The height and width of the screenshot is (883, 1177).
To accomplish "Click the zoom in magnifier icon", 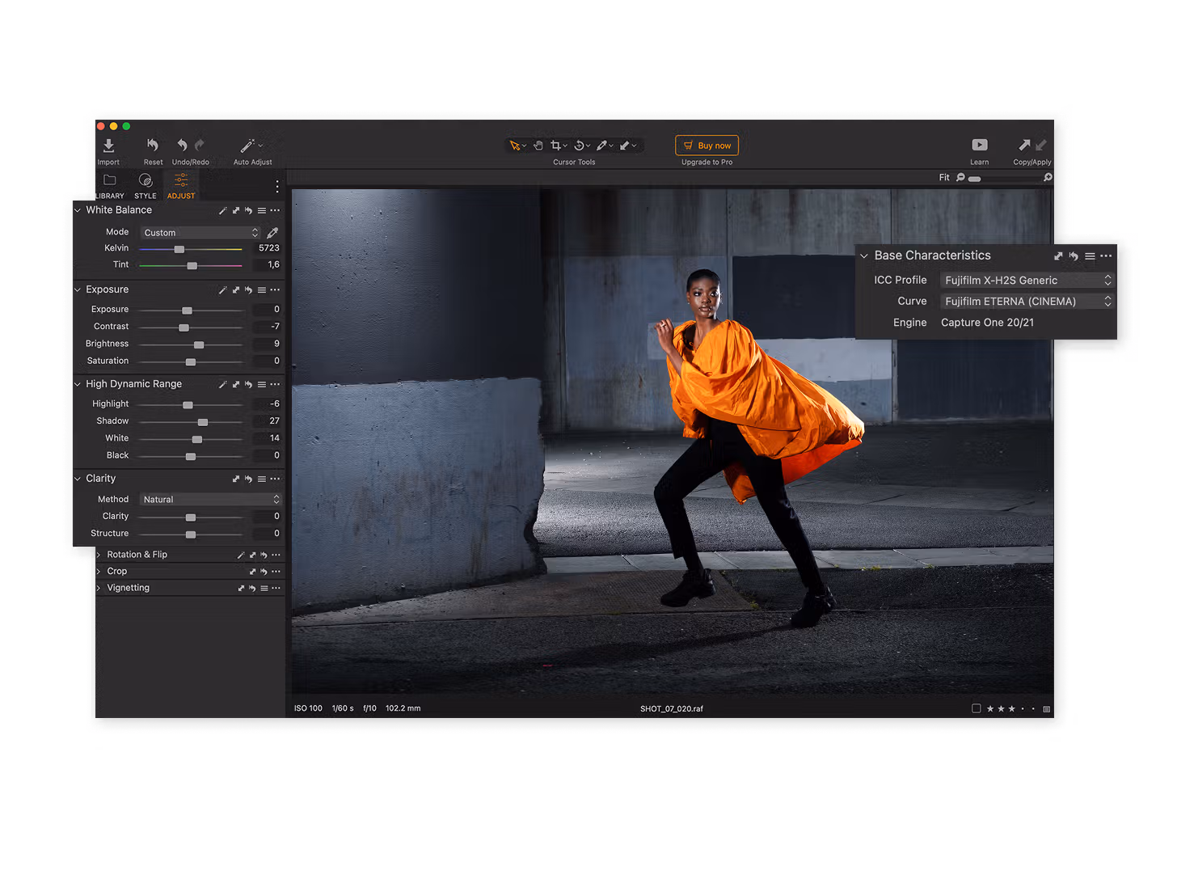I will pyautogui.click(x=1048, y=178).
